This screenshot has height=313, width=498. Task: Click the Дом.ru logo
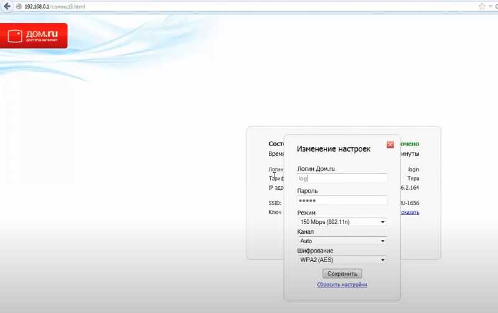(34, 36)
